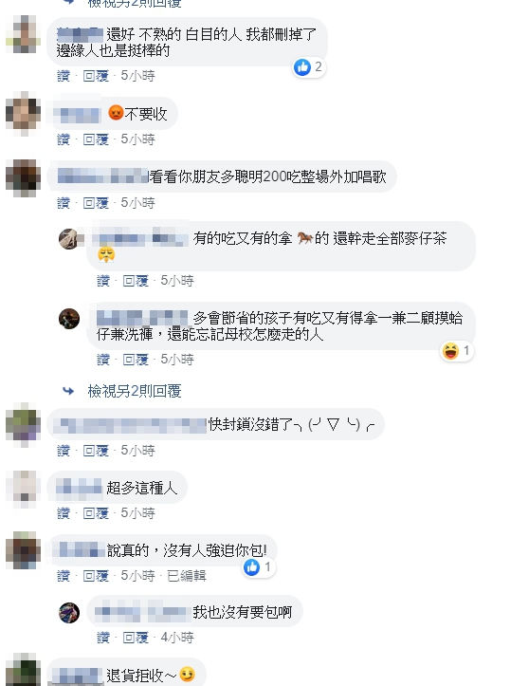Expand the partially visible 檢視另2則回覆 at top
Screen dimensions: 510x686
coord(135,4)
